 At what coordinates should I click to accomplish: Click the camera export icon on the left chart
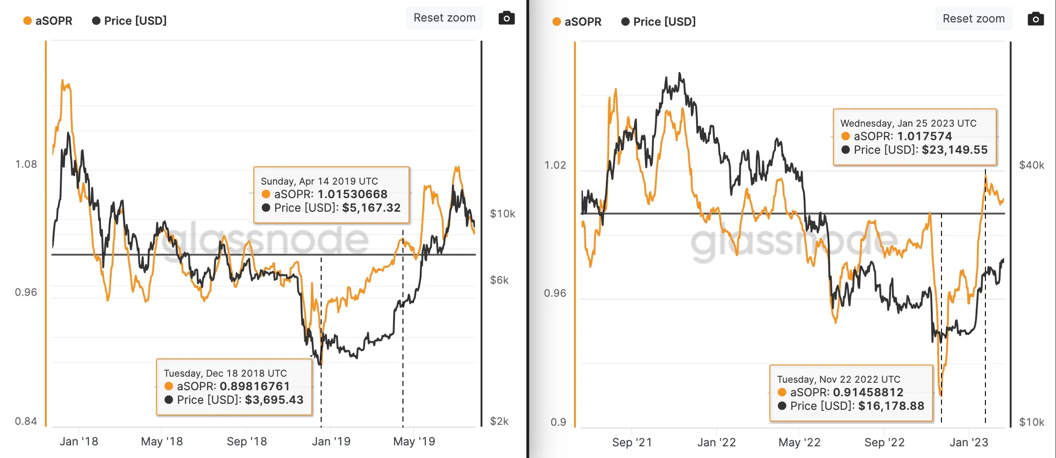point(507,17)
